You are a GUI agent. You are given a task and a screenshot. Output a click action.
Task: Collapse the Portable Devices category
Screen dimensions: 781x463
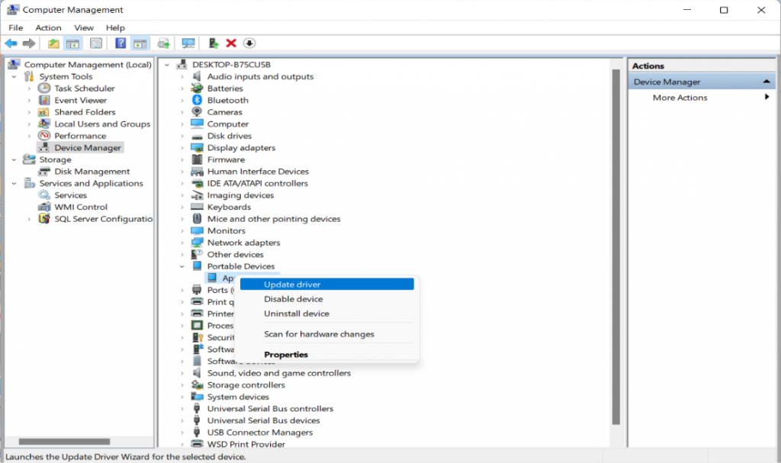click(182, 266)
